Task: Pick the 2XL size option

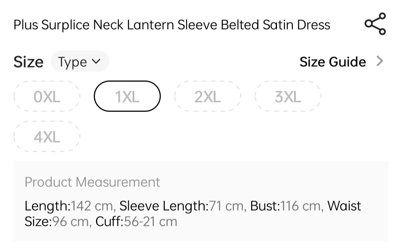Action: click(207, 97)
